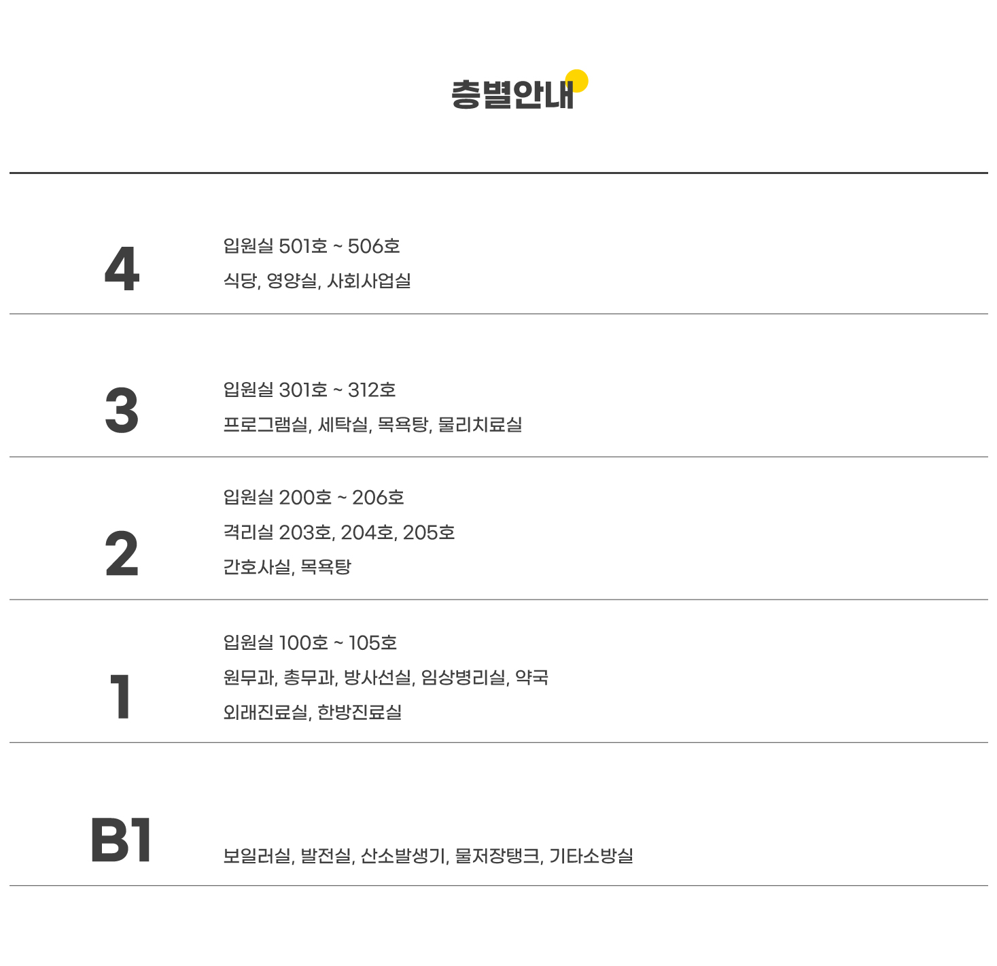Click the text 입원실 100호 ~ 105호

tap(310, 642)
